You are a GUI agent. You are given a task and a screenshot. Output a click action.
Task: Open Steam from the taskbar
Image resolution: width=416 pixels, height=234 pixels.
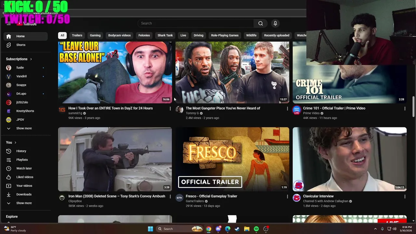pyautogui.click(x=237, y=229)
